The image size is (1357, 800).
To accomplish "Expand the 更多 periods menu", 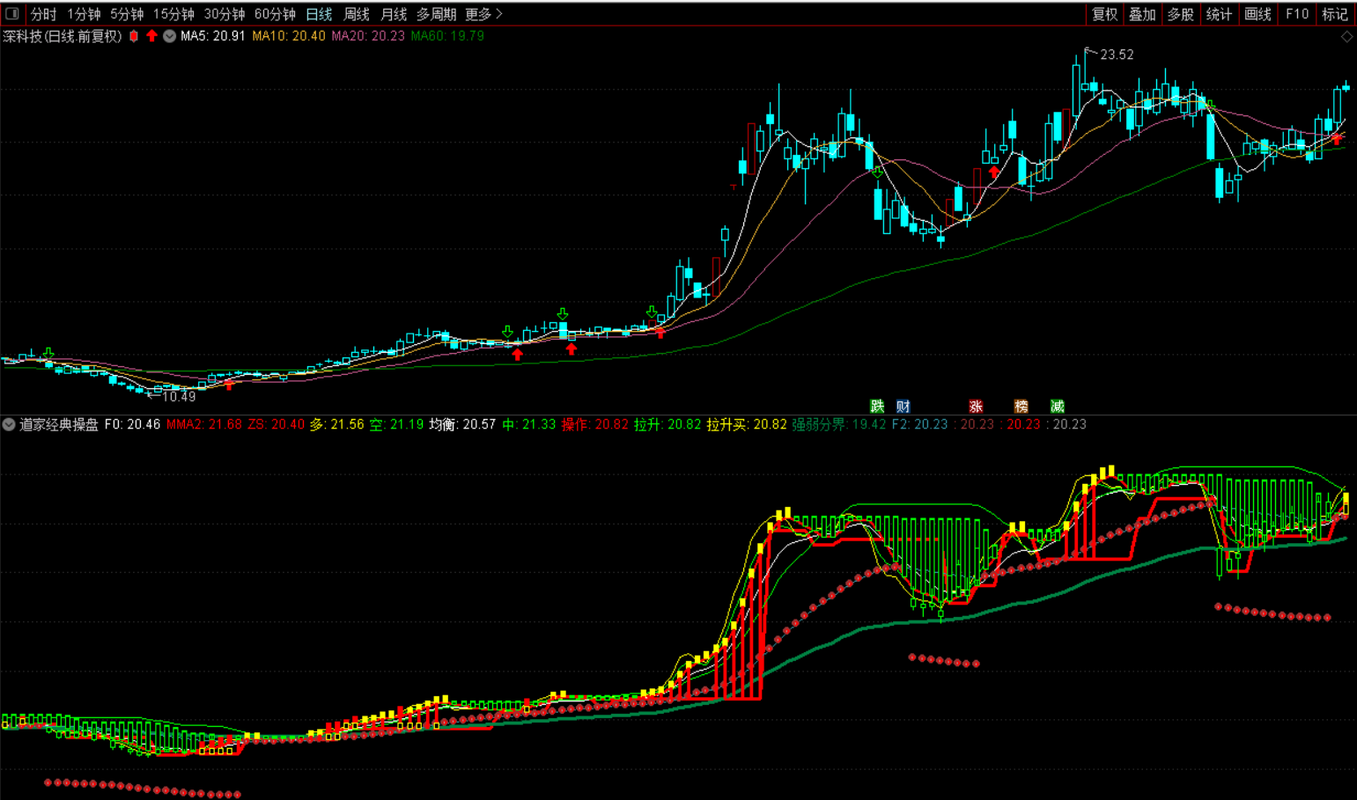I will click(x=483, y=14).
